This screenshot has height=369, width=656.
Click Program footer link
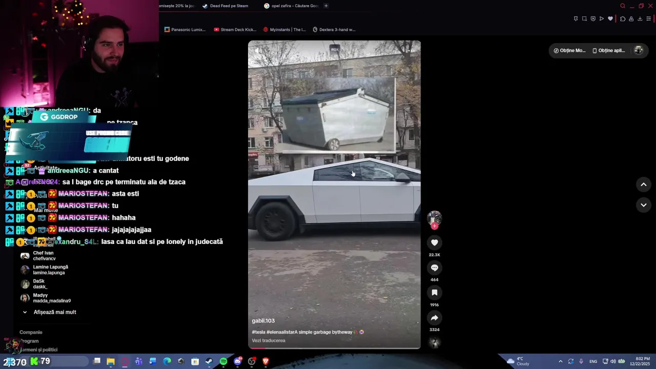(x=29, y=341)
